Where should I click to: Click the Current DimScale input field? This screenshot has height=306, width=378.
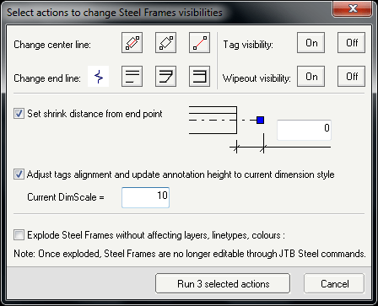click(x=145, y=197)
